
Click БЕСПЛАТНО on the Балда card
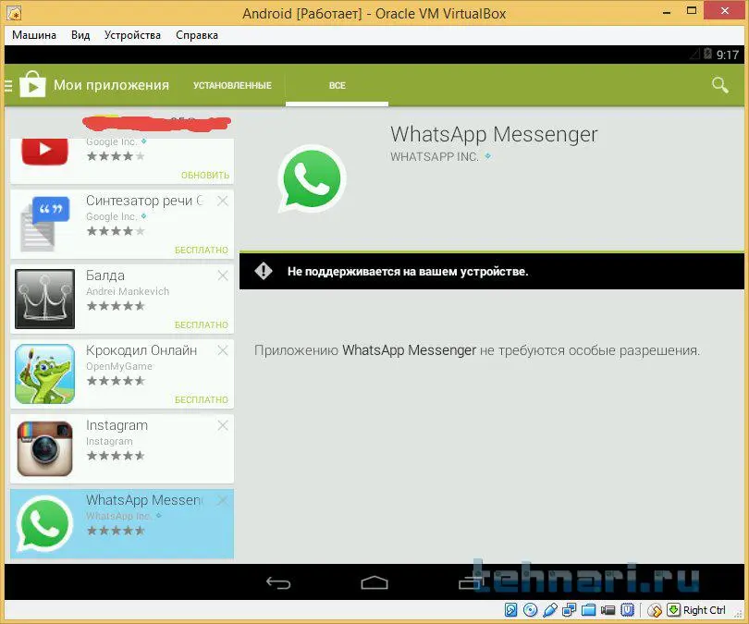(x=202, y=325)
